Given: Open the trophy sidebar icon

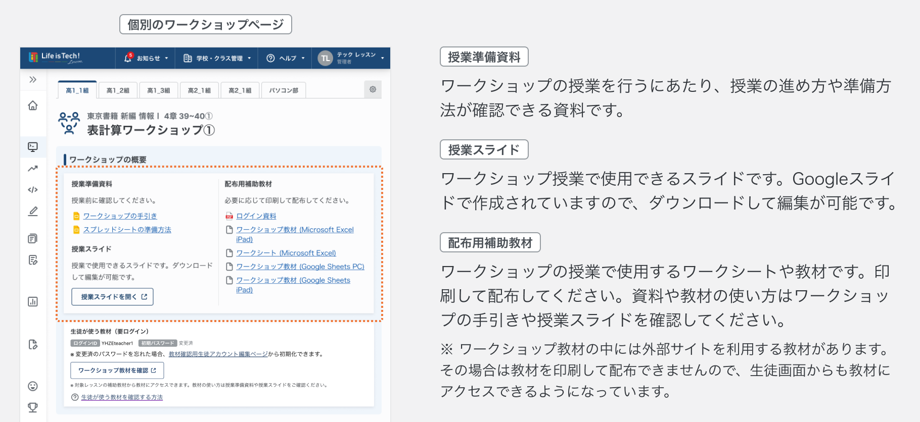Looking at the screenshot, I should coord(33,407).
